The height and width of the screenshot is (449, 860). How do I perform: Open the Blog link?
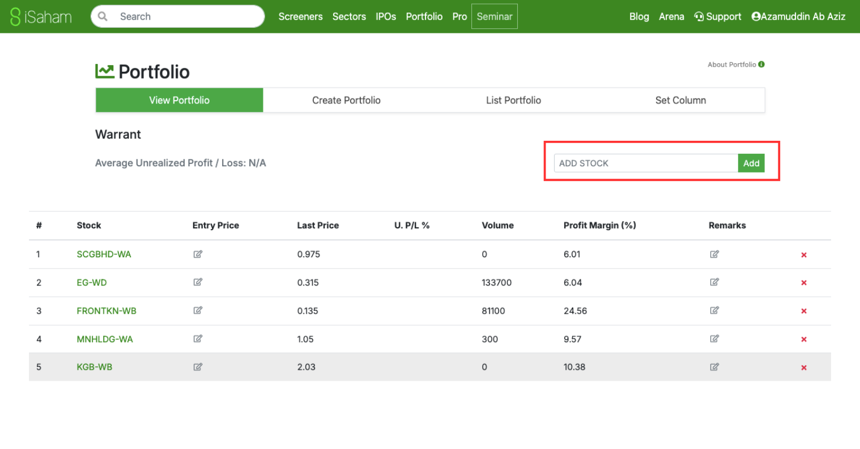point(639,16)
